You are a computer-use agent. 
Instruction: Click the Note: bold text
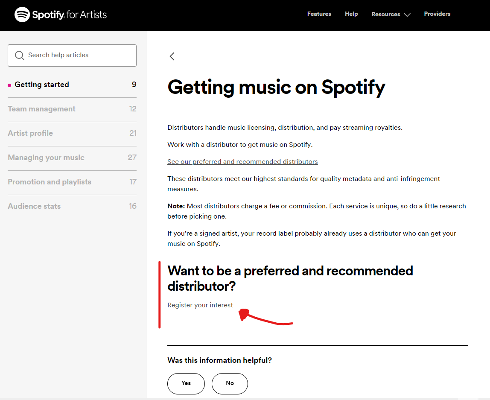point(176,206)
